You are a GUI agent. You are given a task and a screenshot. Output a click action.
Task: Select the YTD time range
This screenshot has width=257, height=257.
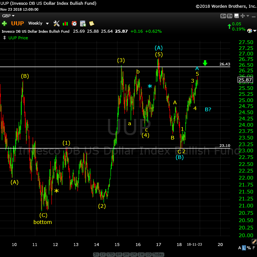pyautogui.click(x=111, y=254)
